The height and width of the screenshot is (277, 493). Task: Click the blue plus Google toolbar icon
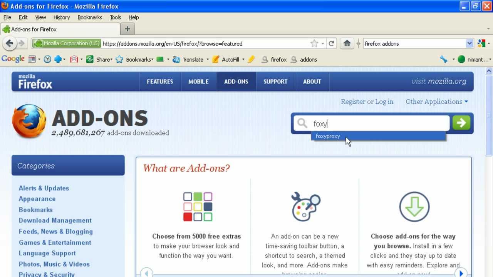[x=58, y=59]
